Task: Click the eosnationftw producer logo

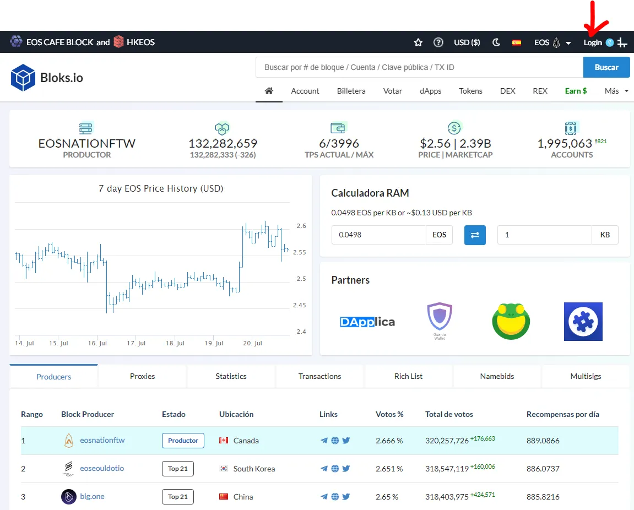Action: click(x=69, y=441)
